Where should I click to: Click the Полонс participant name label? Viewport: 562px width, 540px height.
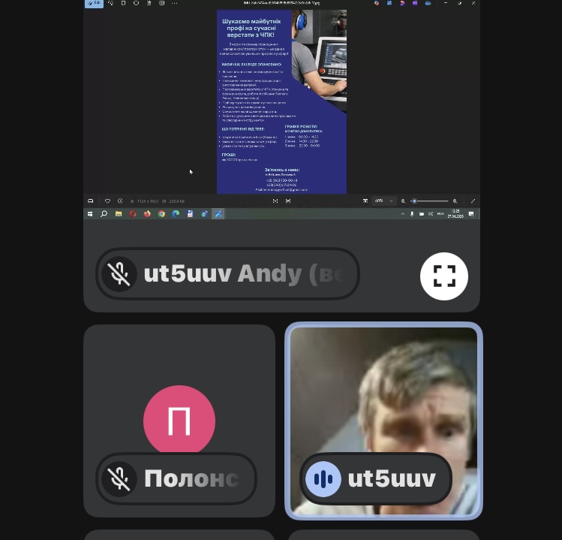coord(191,479)
